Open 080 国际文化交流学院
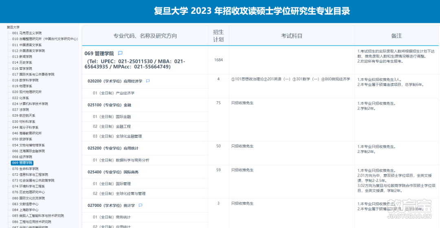The image size is (440, 228). click(x=29, y=198)
